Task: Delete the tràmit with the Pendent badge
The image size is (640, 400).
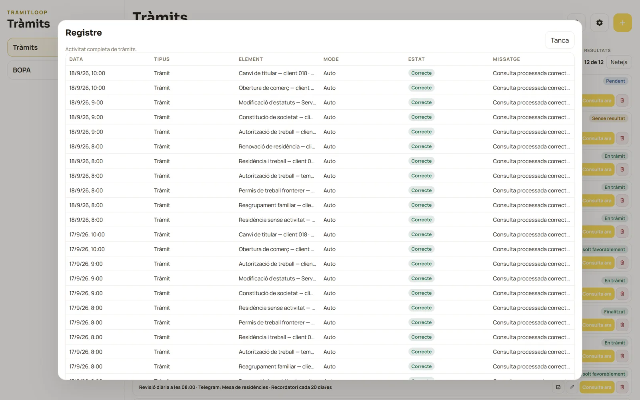Action: click(622, 100)
